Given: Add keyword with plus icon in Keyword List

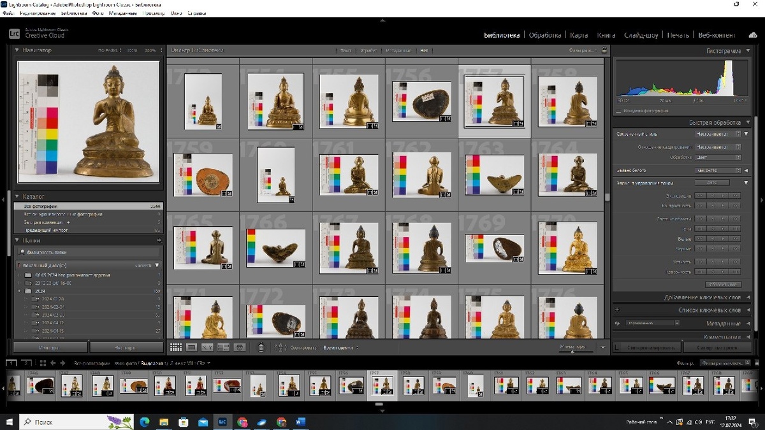Looking at the screenshot, I should click(617, 310).
